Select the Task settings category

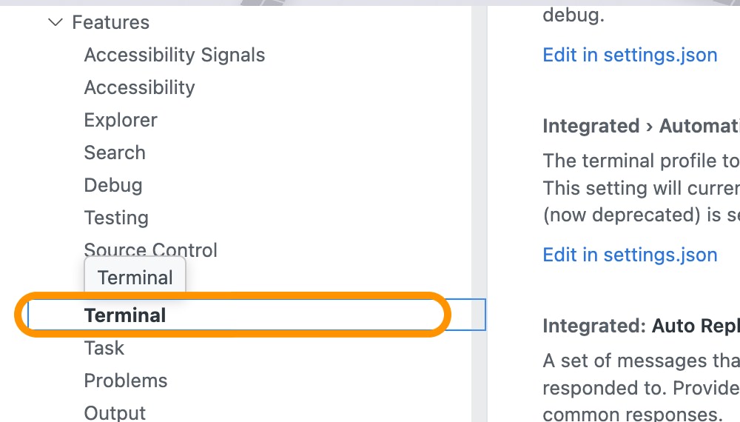(x=104, y=348)
